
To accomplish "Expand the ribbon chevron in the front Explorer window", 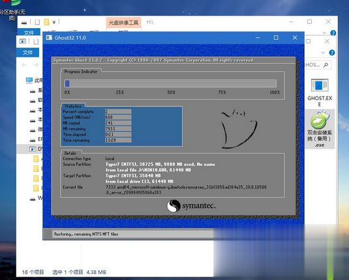I will pos(323,53).
